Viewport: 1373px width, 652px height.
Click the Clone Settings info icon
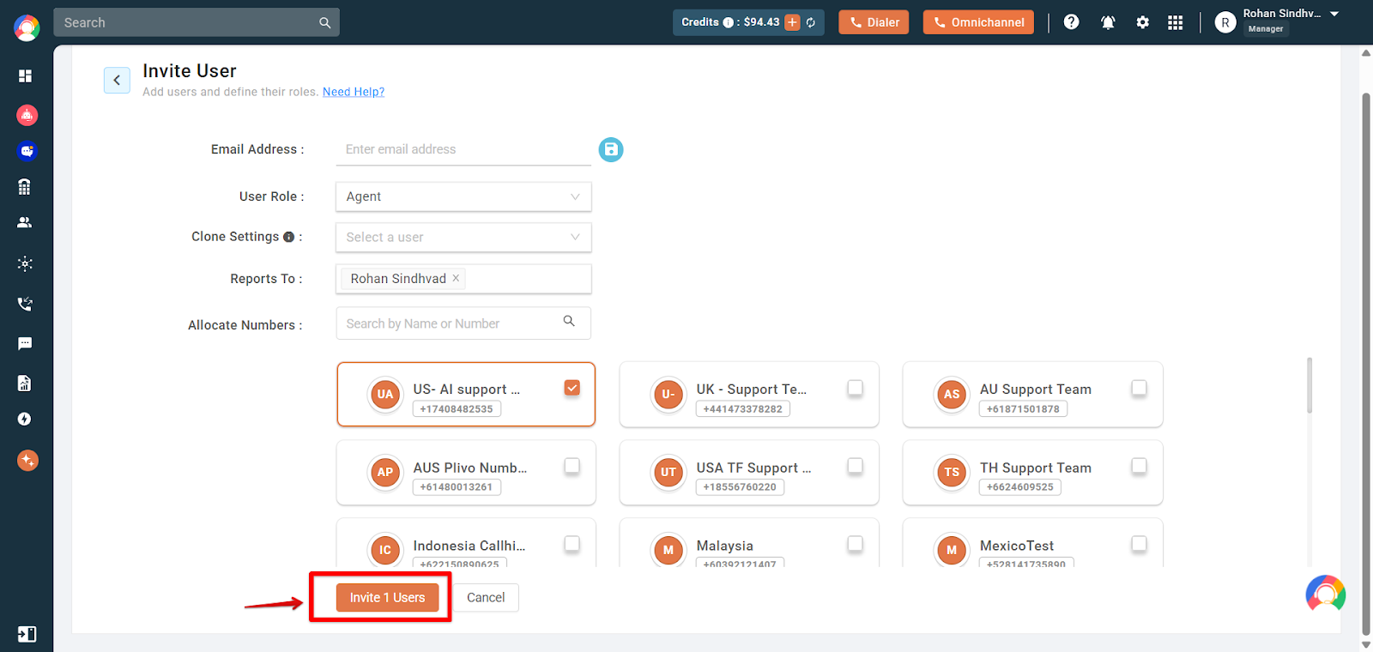[x=288, y=238]
